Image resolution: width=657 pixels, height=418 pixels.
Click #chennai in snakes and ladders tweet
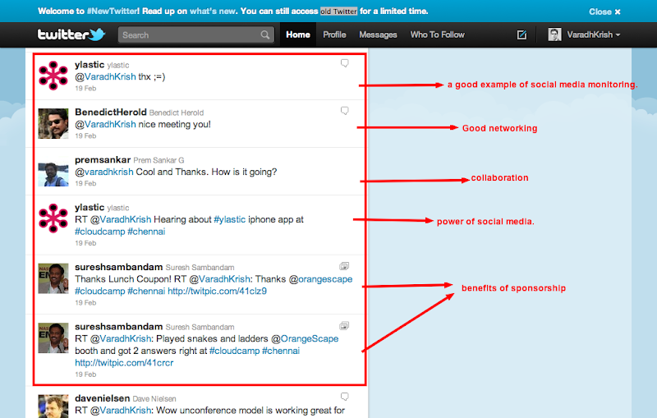[x=281, y=351]
